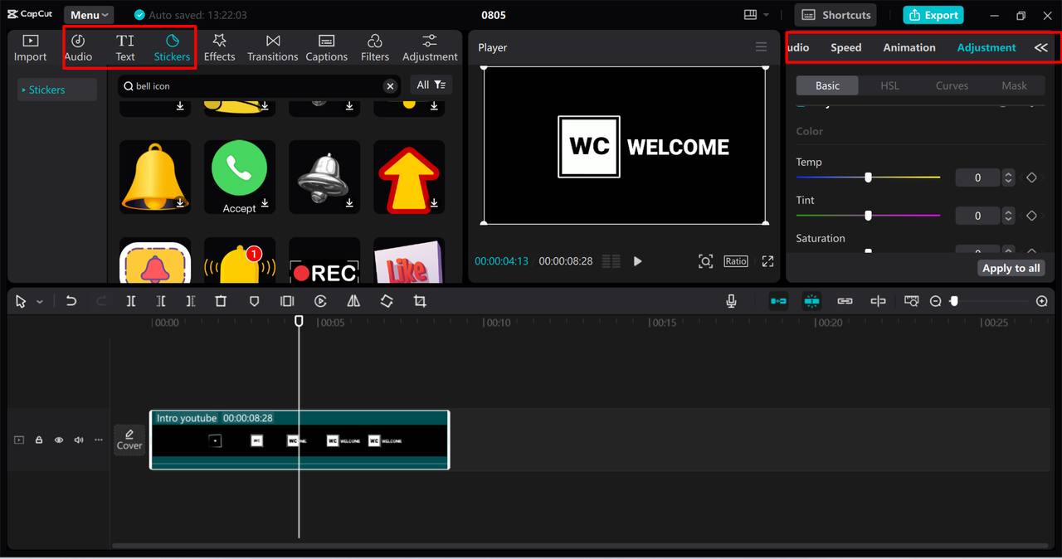Rotate the selected clip
The image size is (1062, 559).
click(387, 301)
